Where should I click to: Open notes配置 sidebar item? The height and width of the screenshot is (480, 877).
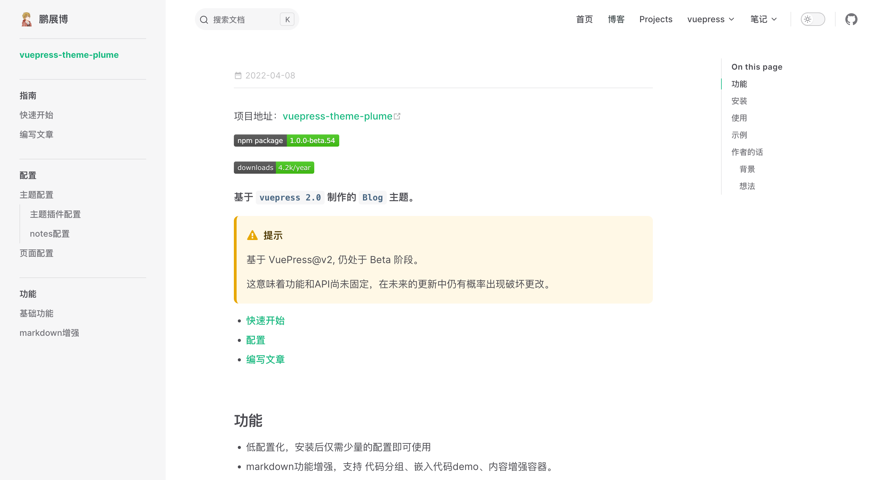tap(50, 234)
